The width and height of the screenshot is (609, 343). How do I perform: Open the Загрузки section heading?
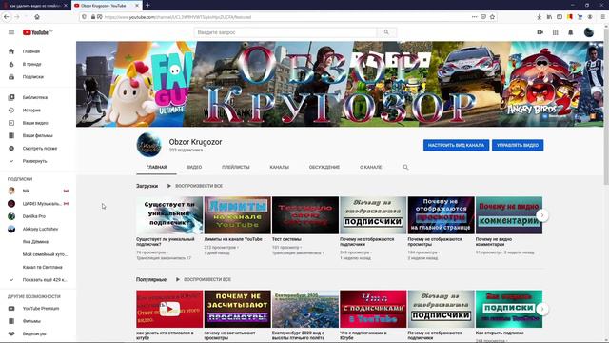[x=147, y=186]
